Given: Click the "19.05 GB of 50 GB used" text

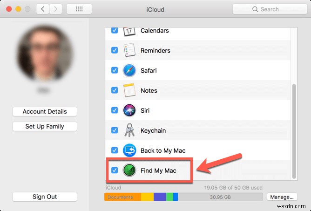Looking at the screenshot, I should [233, 188].
